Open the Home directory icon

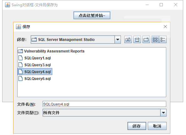137,39
